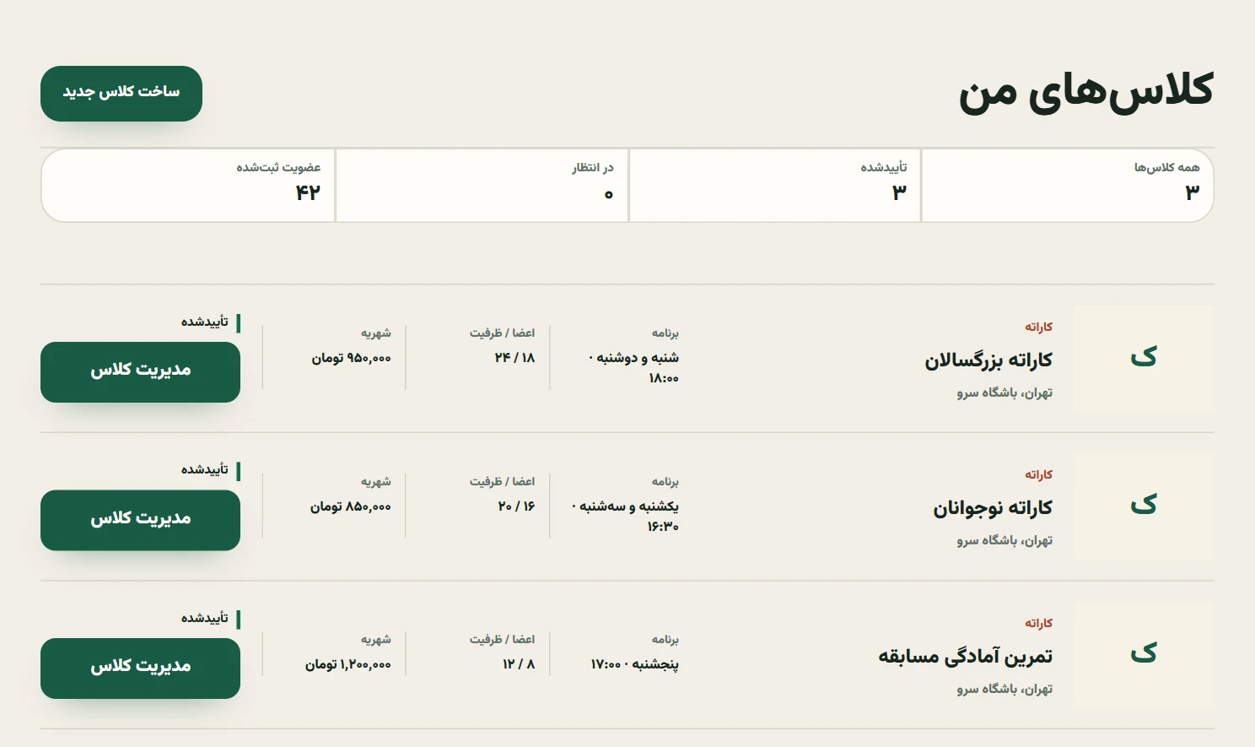Viewport: 1255px width, 747px height.
Task: Click the capacity value «۱۲ / ۸»
Action: click(x=519, y=664)
